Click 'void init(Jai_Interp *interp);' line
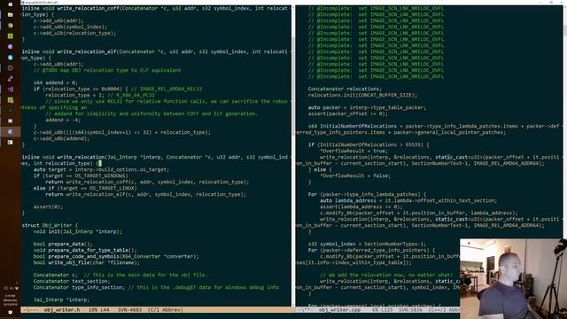 pyautogui.click(x=78, y=231)
